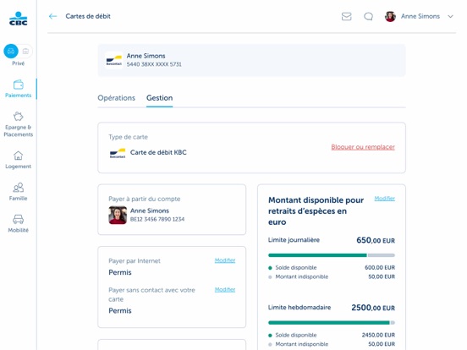Modify contactless payment setting

tap(225, 290)
